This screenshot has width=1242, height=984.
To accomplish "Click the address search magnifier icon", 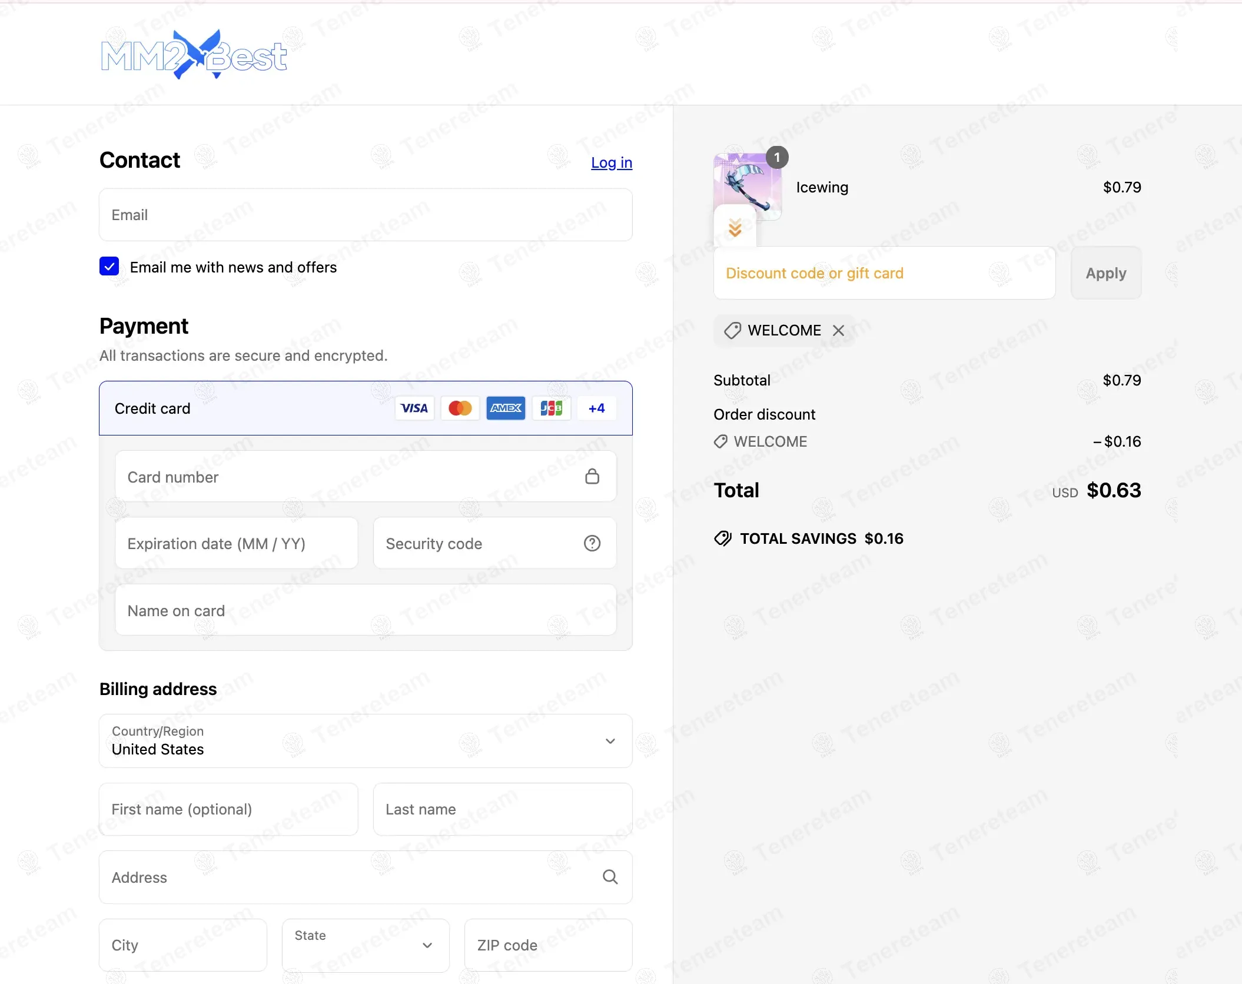I will 610,877.
